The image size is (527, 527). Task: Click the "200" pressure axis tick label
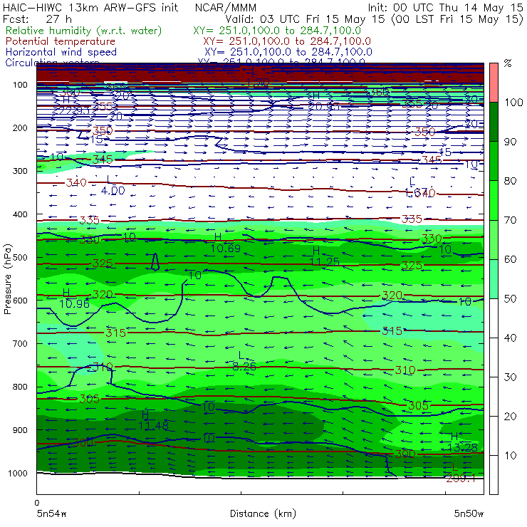[x=20, y=127]
